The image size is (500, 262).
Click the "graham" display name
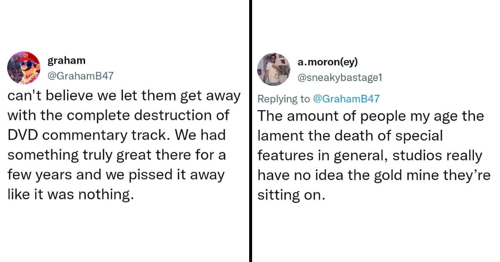tap(67, 61)
